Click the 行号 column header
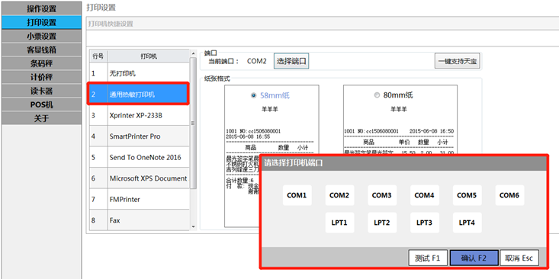559x279 pixels. point(98,56)
